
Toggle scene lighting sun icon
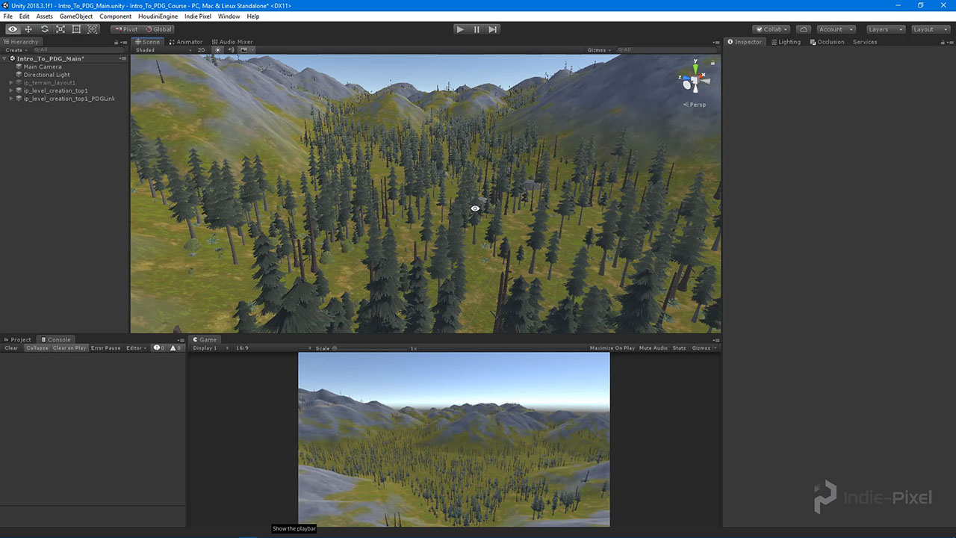[217, 50]
